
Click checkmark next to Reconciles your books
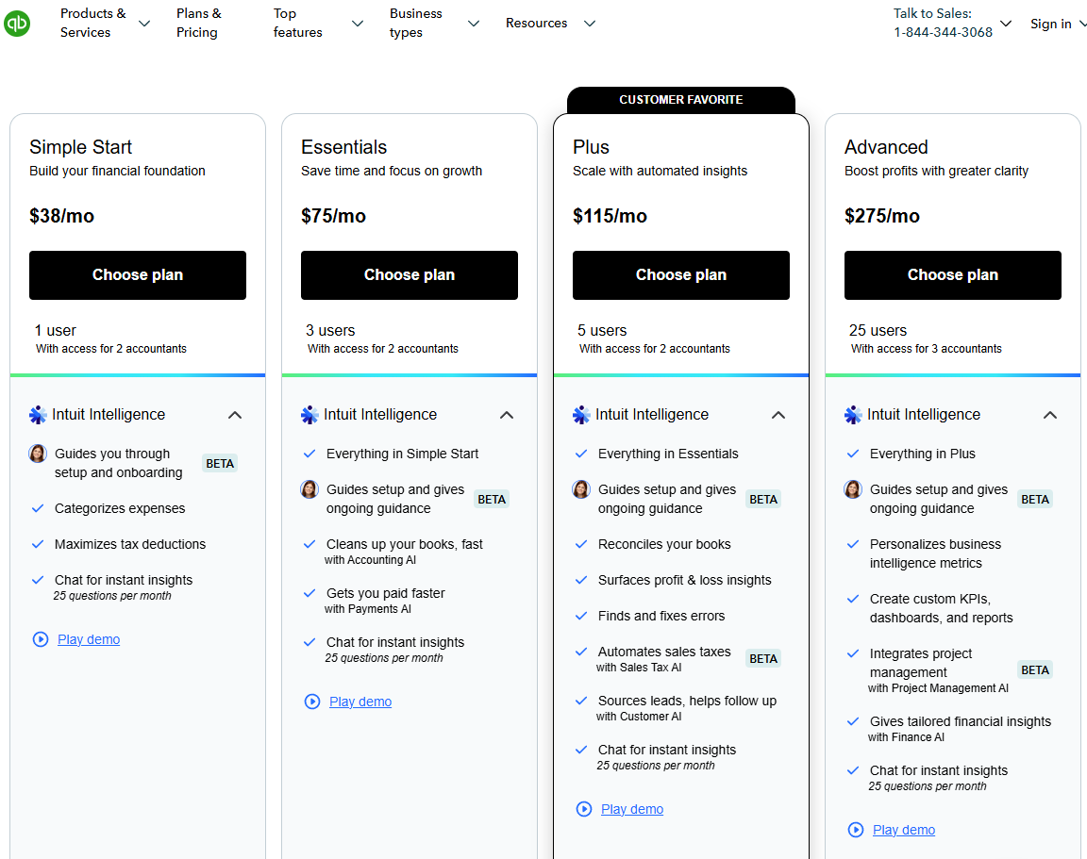click(x=581, y=544)
